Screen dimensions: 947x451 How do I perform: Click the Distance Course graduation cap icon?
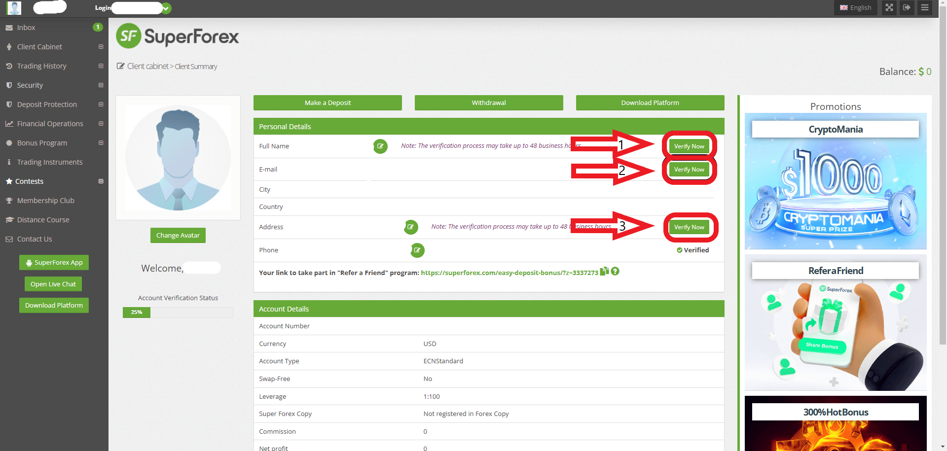(x=9, y=220)
